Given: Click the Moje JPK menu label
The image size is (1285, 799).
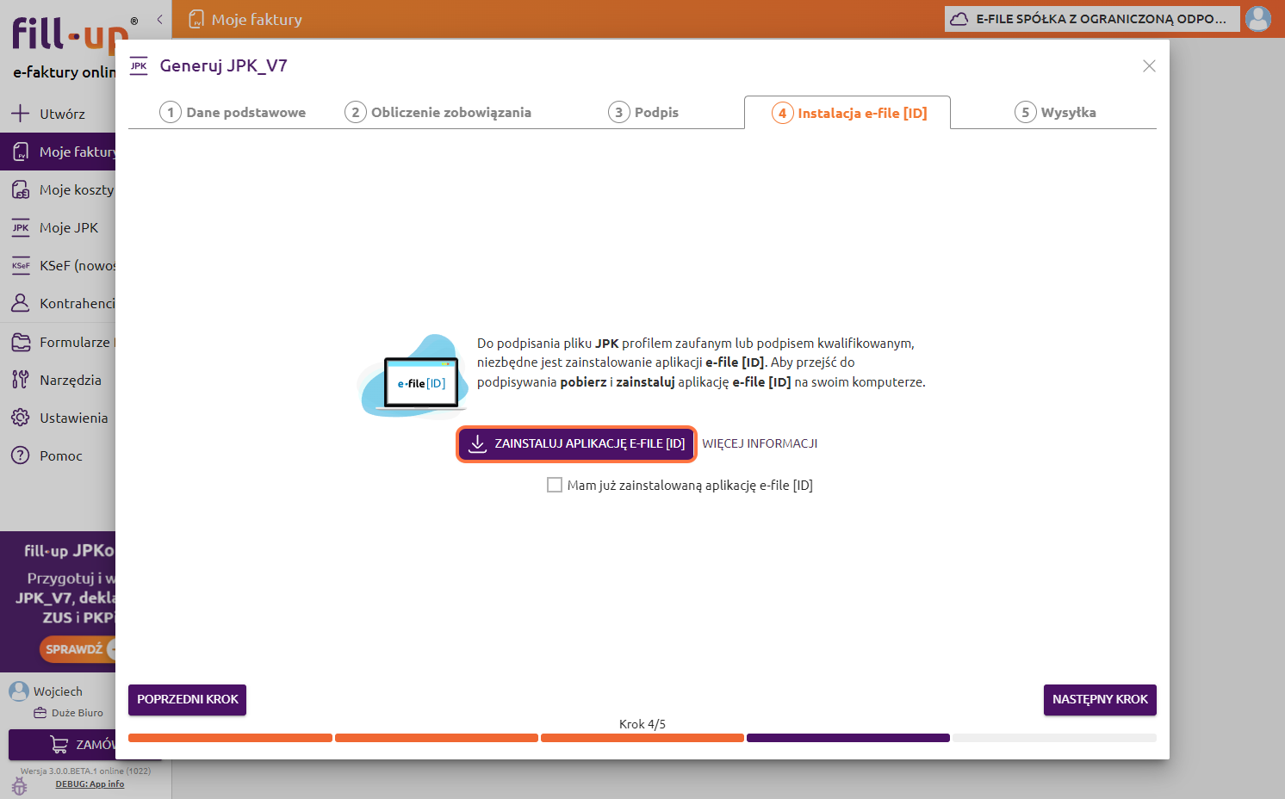Looking at the screenshot, I should (69, 227).
